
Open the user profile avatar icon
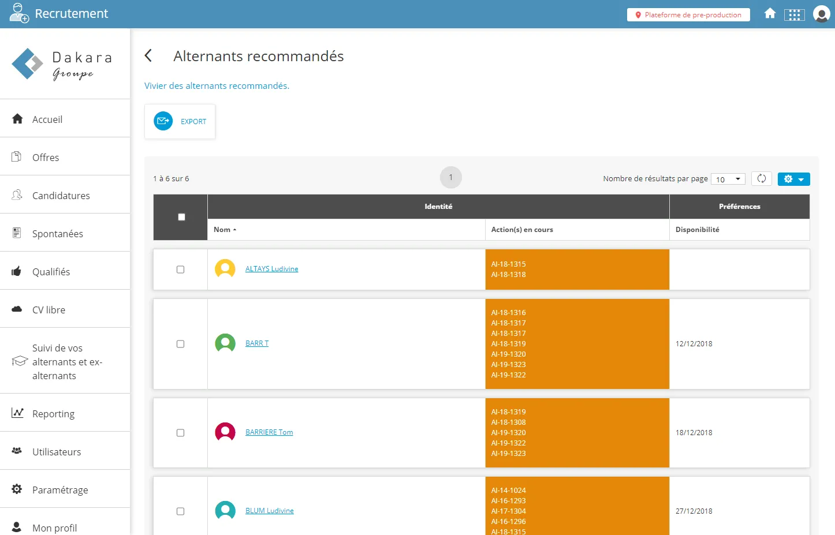coord(821,14)
